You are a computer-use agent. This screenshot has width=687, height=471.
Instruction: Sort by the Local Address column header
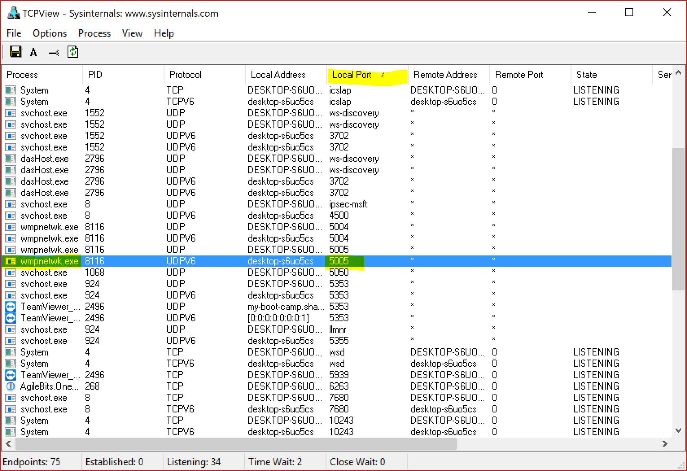[x=286, y=75]
